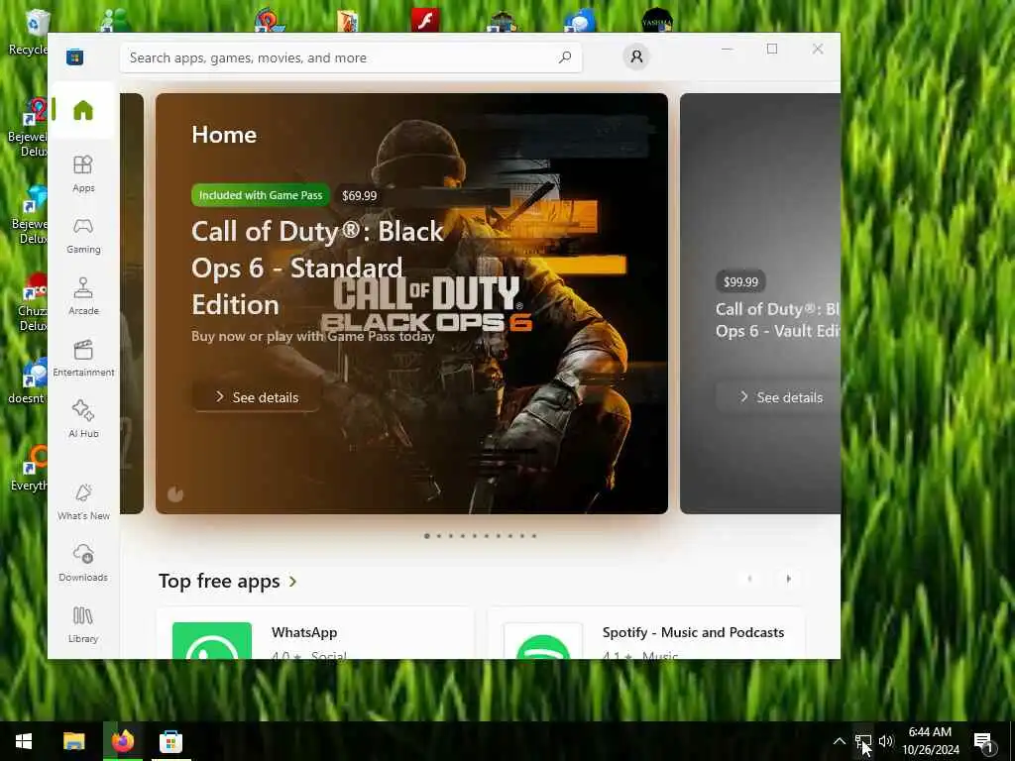Image resolution: width=1015 pixels, height=761 pixels.
Task: Click the Microsoft Store logo icon
Action: (74, 56)
